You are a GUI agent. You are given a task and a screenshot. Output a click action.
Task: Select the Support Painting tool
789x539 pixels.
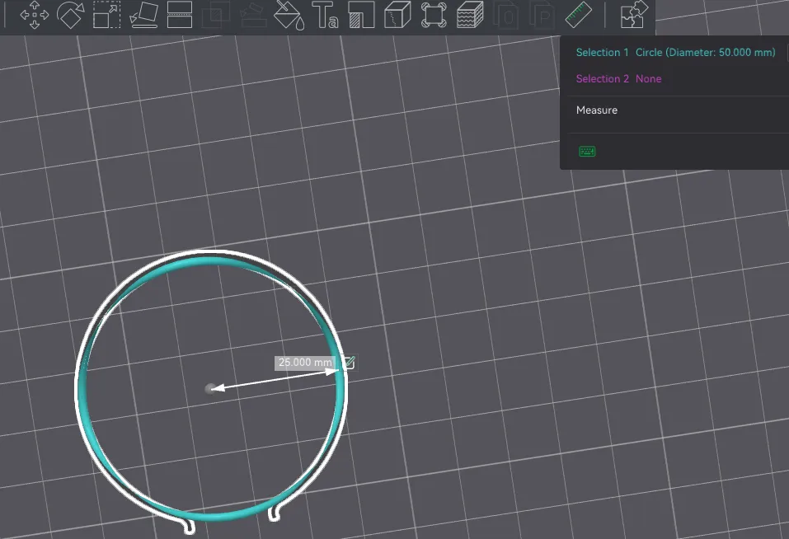pyautogui.click(x=253, y=15)
